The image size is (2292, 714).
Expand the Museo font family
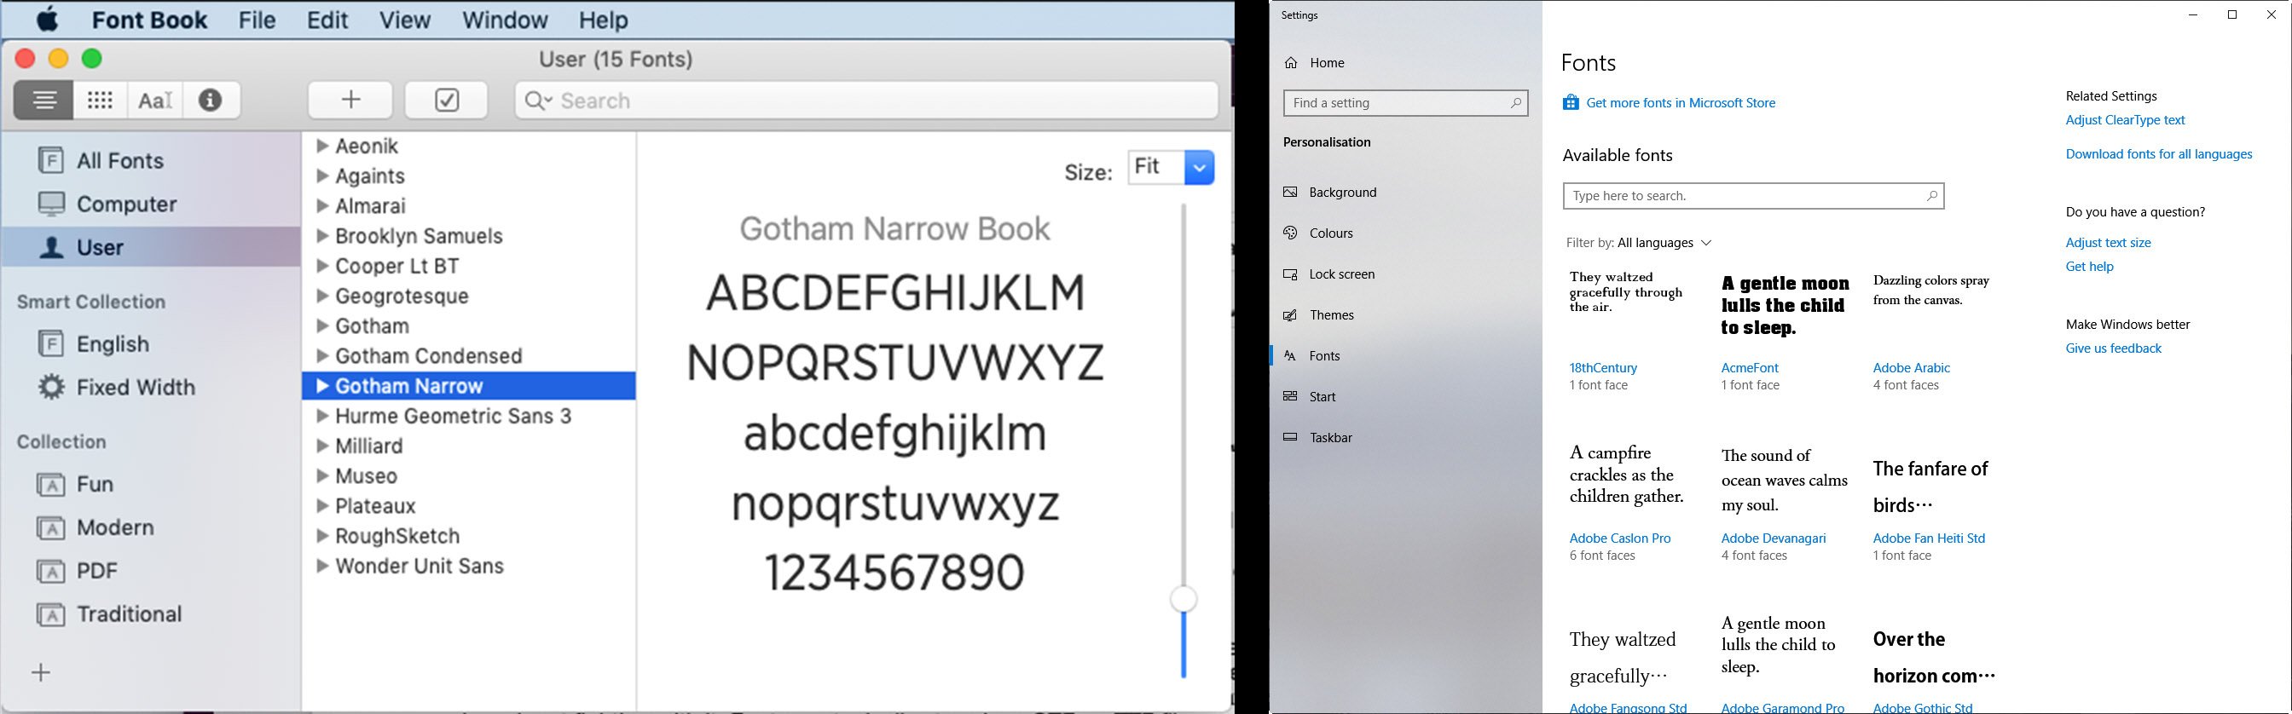coord(323,475)
